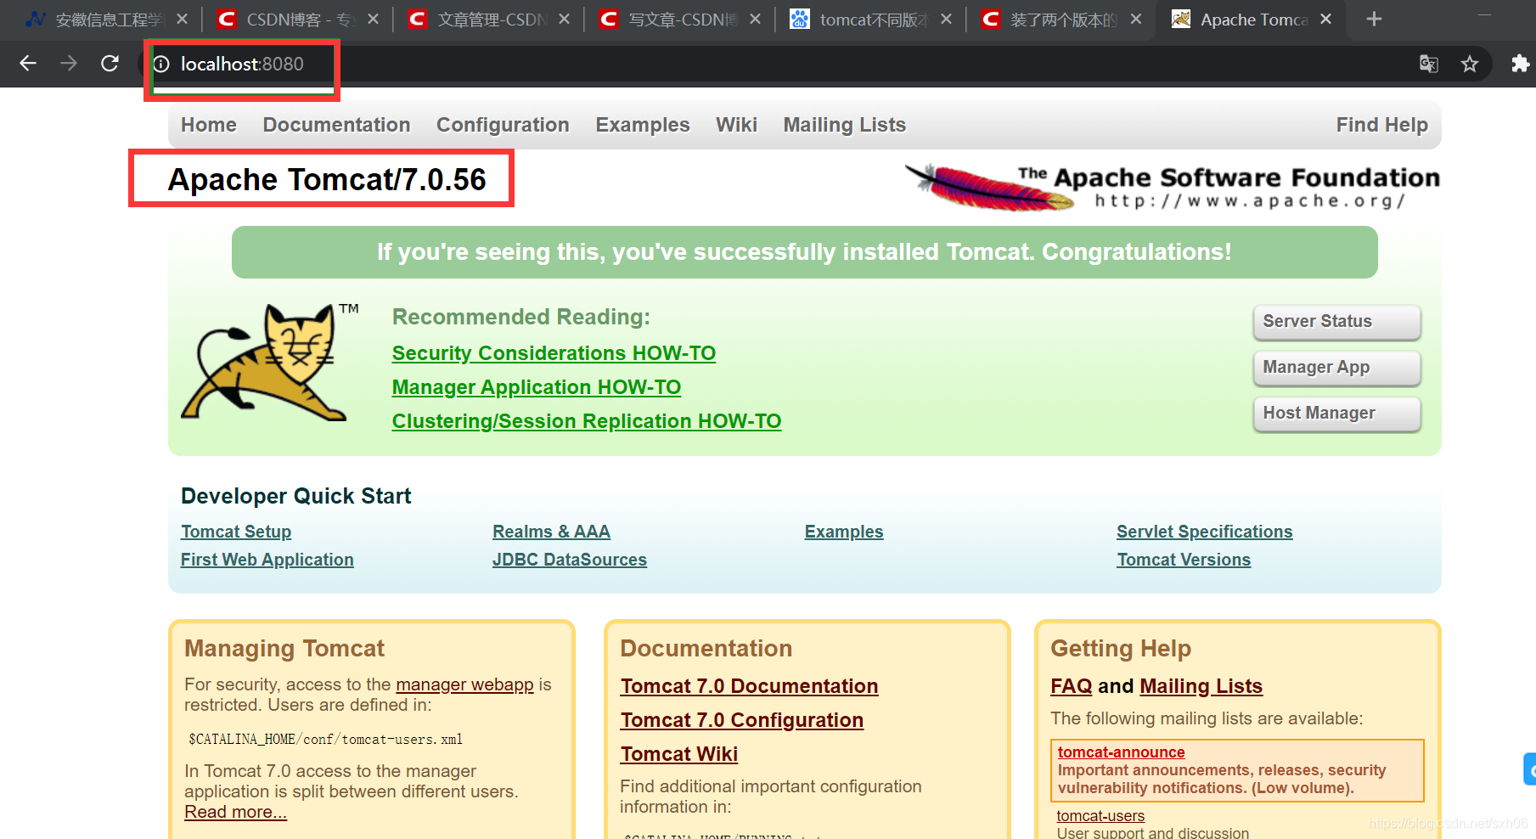
Task: Click the manager webapp link
Action: tap(464, 684)
